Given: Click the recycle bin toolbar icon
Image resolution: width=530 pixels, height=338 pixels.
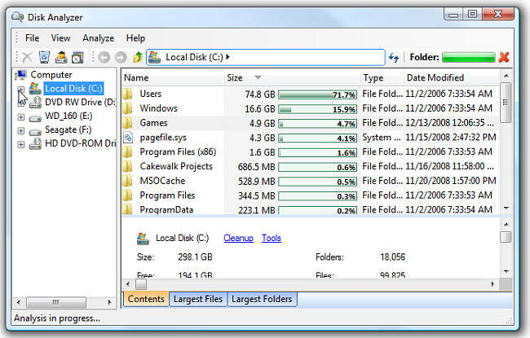Looking at the screenshot, I should tap(44, 58).
